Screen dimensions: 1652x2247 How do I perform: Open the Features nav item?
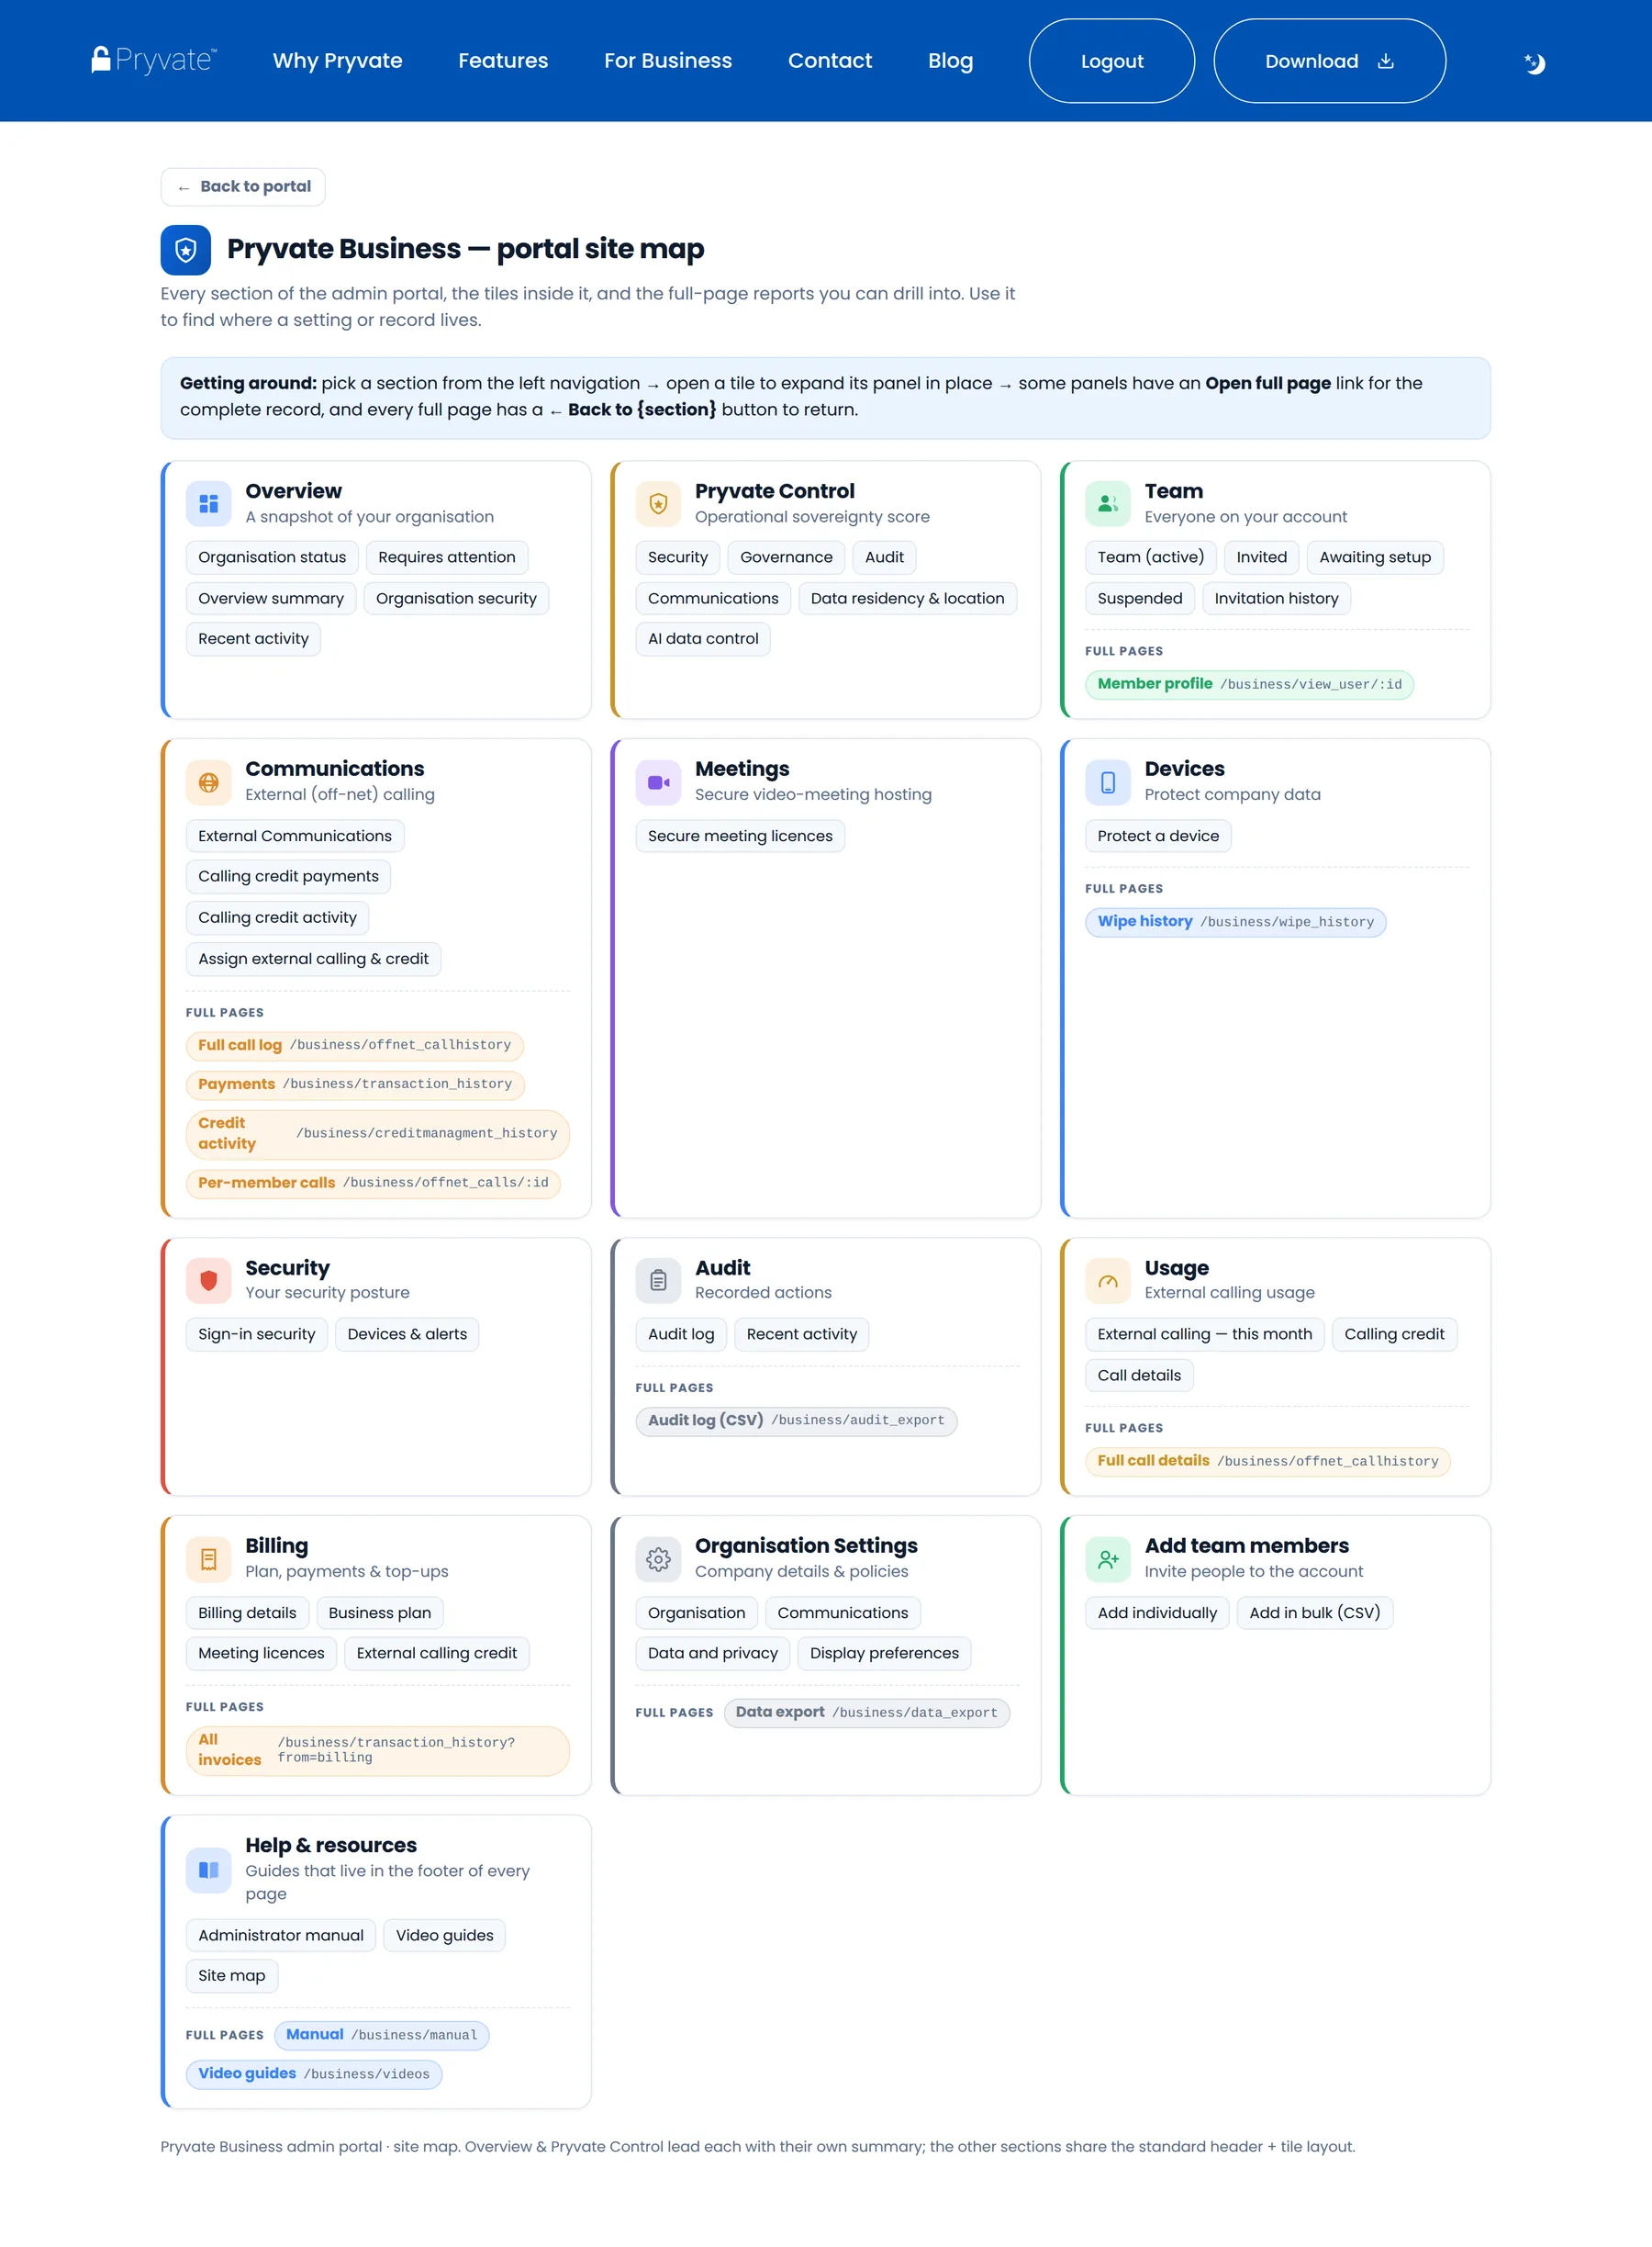503,61
